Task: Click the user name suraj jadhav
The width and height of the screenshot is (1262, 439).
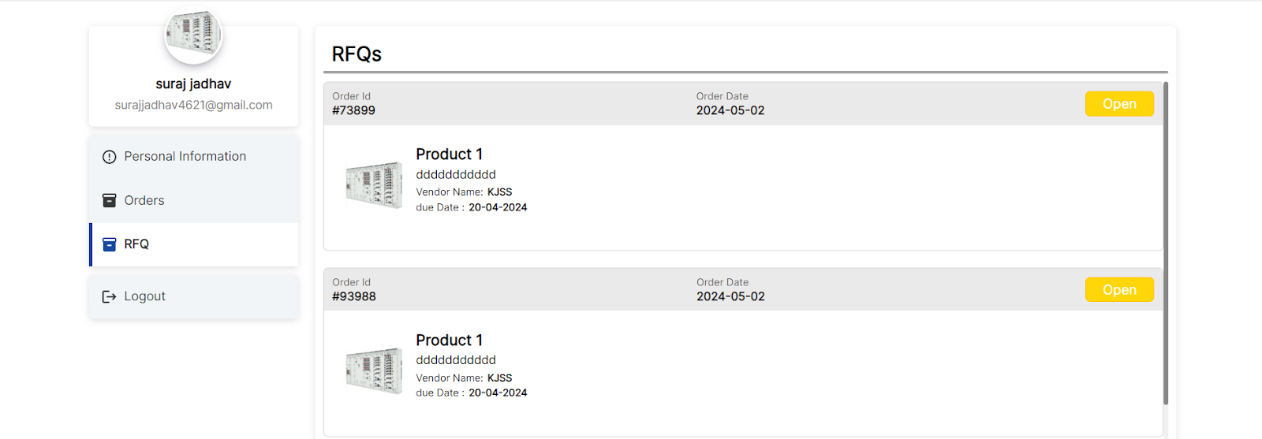Action: (193, 84)
